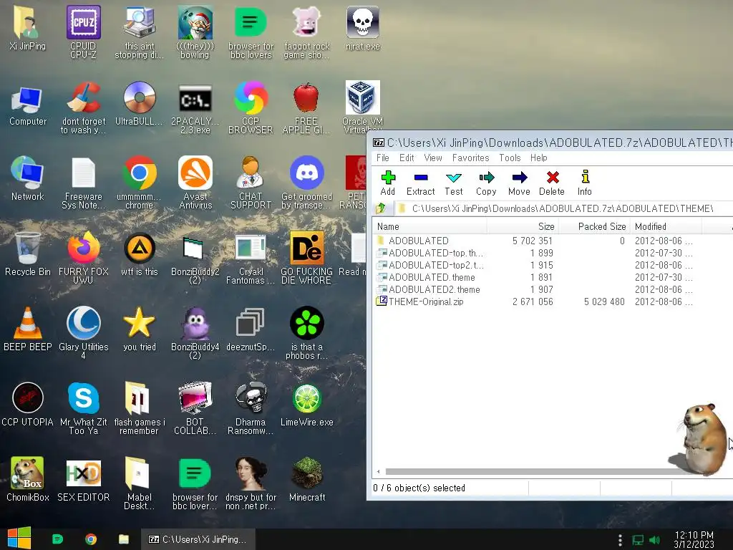
Task: Sort list by the Name column header
Action: pos(429,226)
